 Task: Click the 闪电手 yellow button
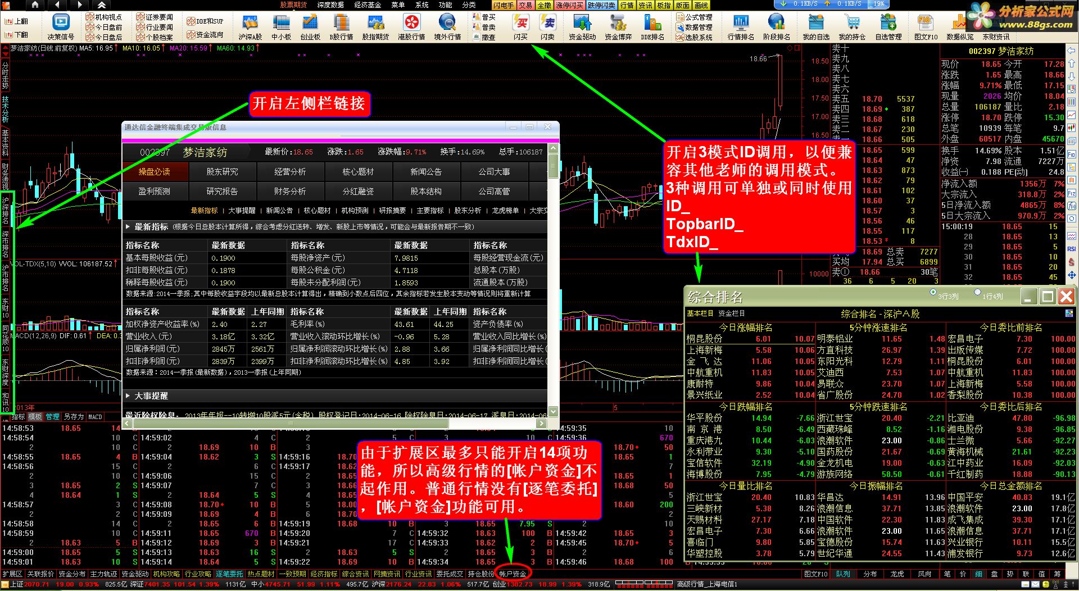click(x=504, y=5)
